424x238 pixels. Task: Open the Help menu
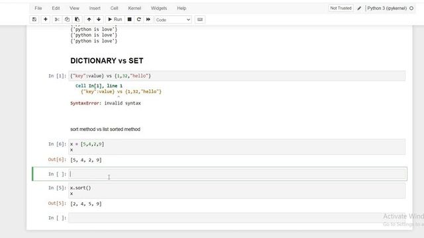point(182,9)
